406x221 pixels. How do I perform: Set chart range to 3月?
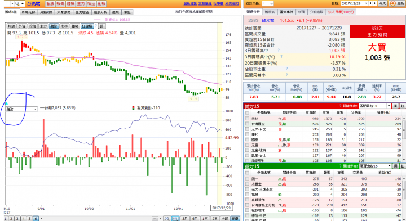coord(184,219)
